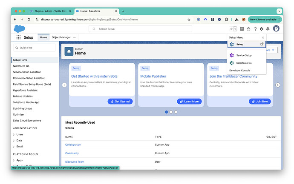Click Join Now for Trailblazer Community
The height and width of the screenshot is (184, 294).
pos(259,102)
